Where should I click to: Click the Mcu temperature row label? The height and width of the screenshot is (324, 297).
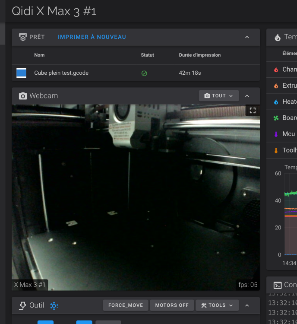[288, 134]
